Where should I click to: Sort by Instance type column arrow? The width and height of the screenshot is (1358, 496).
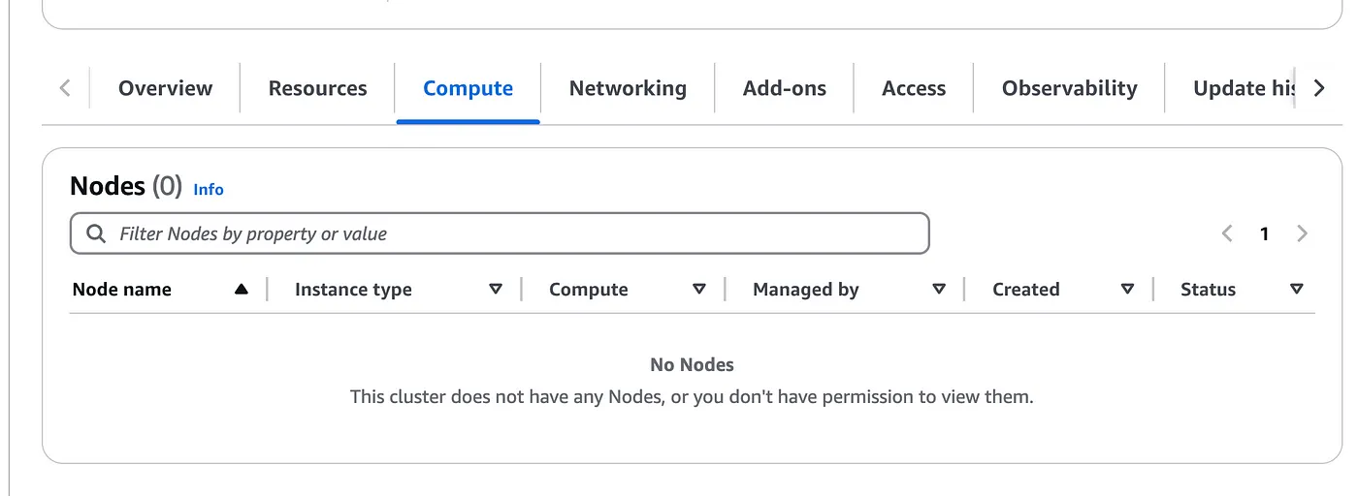pyautogui.click(x=496, y=290)
